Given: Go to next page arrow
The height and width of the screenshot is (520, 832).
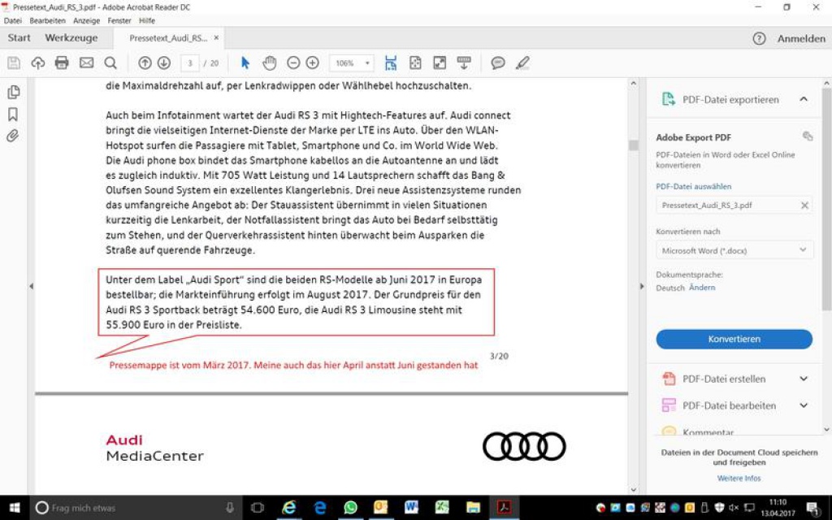Looking at the screenshot, I should point(163,63).
